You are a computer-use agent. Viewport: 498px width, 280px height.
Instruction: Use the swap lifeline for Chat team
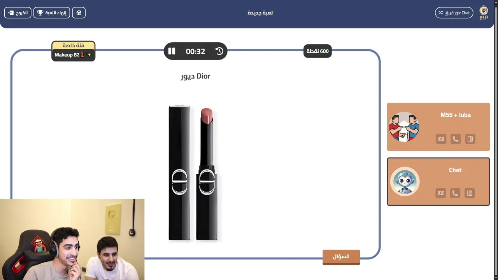(x=440, y=193)
